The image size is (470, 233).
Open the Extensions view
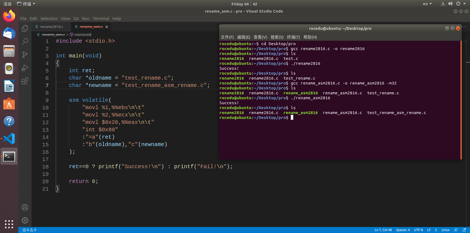point(25,81)
